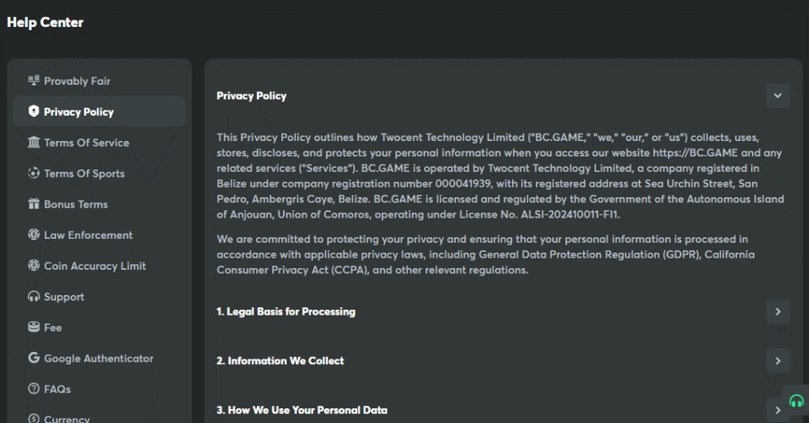The image size is (809, 423).
Task: Click the Google Authenticator G icon
Action: (33, 359)
